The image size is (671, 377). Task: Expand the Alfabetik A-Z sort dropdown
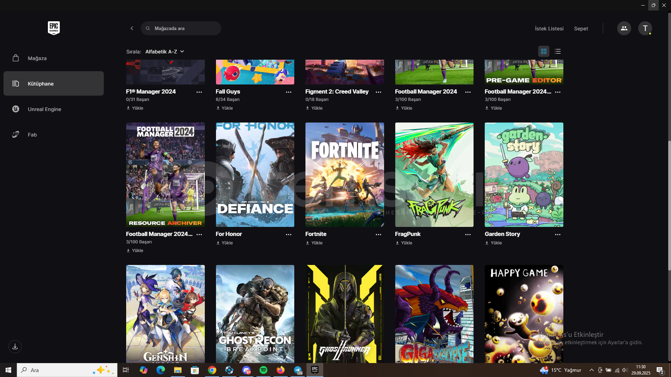pyautogui.click(x=165, y=52)
